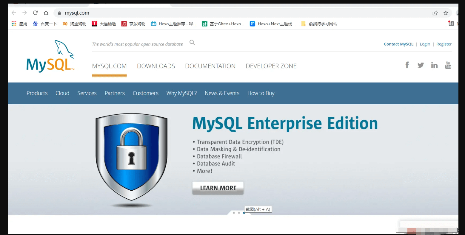Bookmark this page with the star icon

pos(446,13)
